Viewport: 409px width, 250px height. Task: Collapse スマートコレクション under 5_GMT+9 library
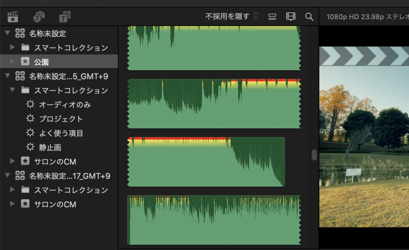coord(12,90)
